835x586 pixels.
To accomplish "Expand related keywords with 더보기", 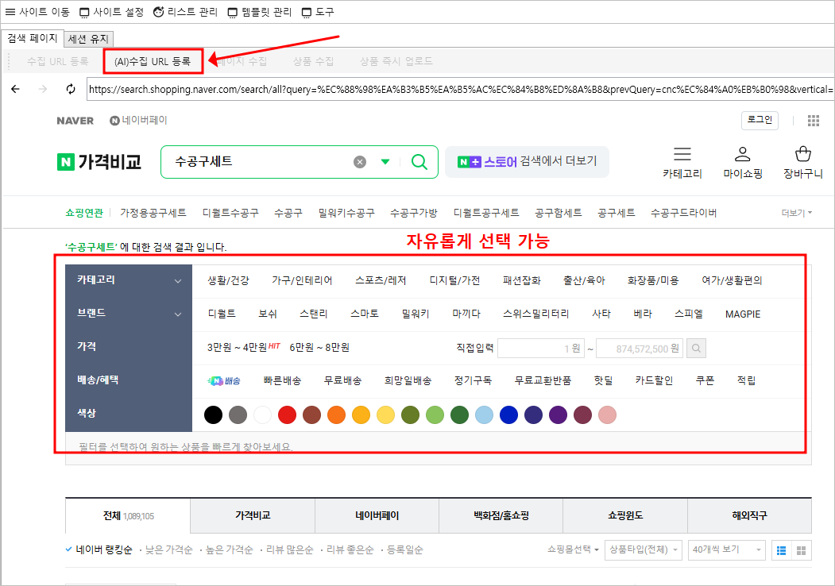I will 797,213.
